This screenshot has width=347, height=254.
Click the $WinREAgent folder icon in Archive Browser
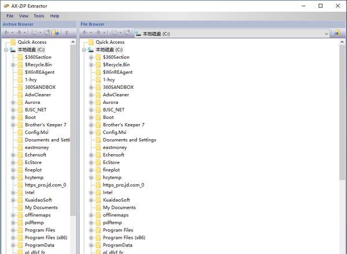pyautogui.click(x=20, y=72)
